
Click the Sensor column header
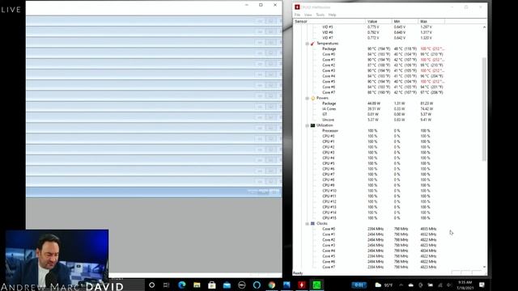(x=329, y=22)
